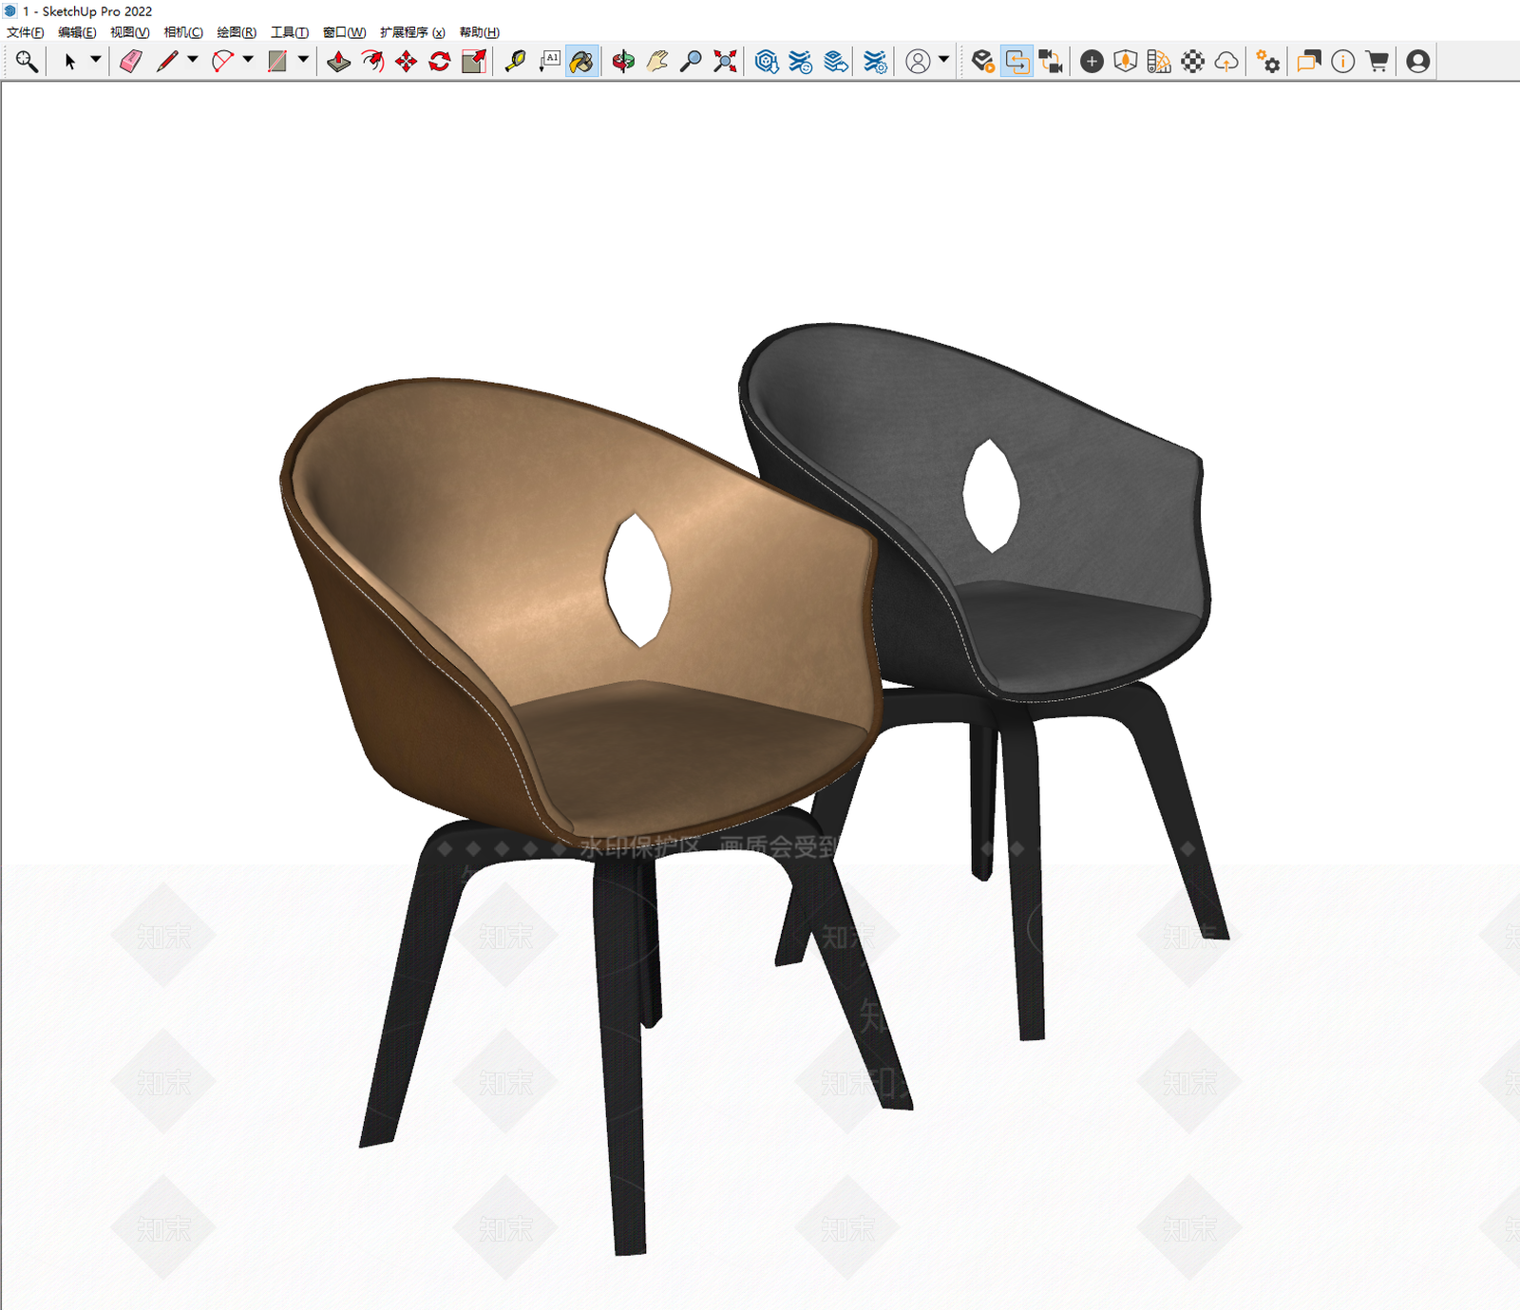The width and height of the screenshot is (1520, 1310).
Task: Open the Extension Manager icon
Action: coord(875,62)
